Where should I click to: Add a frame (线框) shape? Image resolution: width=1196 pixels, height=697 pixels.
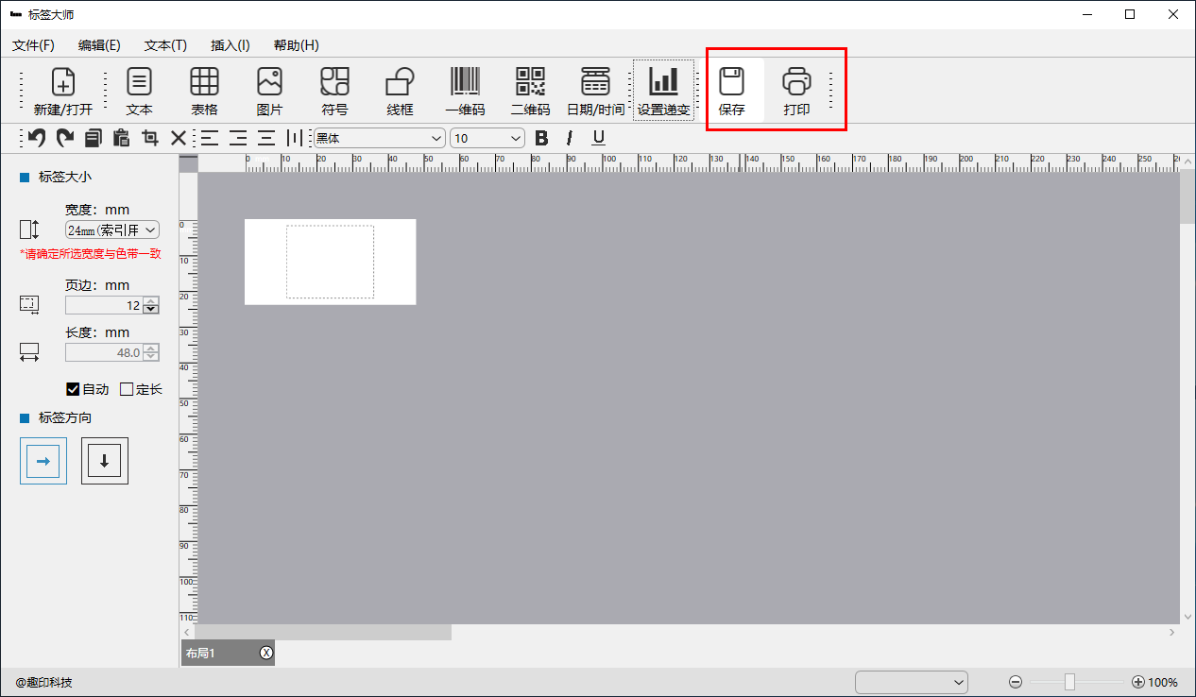click(x=400, y=92)
